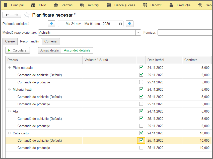The height and width of the screenshot is (159, 213).
Task: Click the Vânzări basket icon
Action: pos(56,5)
